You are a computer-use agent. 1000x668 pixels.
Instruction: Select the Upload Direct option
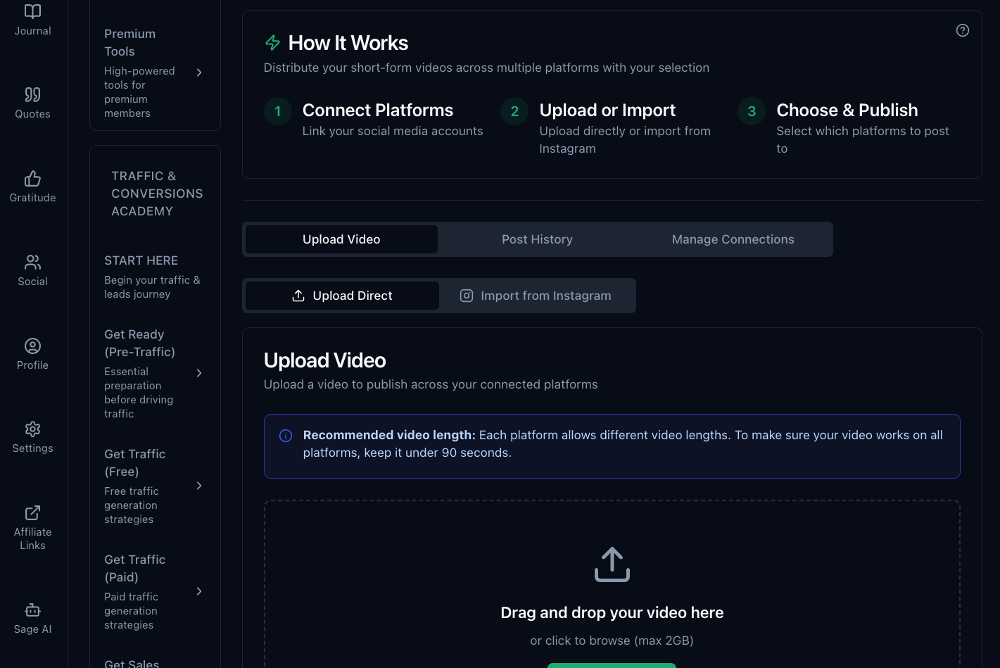click(x=342, y=296)
